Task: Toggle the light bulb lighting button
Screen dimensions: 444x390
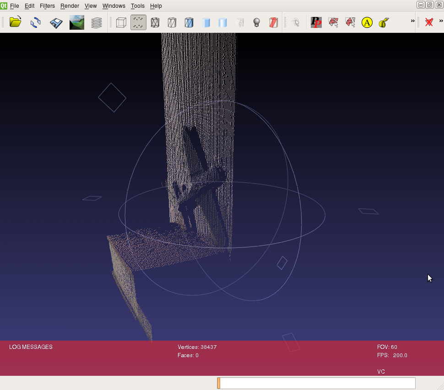Action: (x=257, y=22)
